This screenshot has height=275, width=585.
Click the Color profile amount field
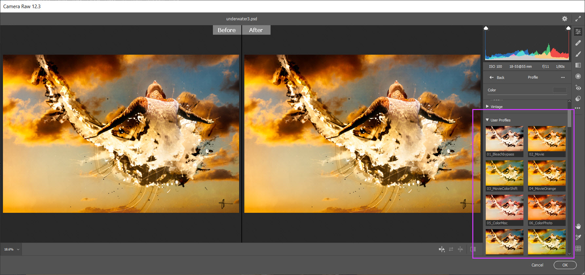tap(560, 90)
